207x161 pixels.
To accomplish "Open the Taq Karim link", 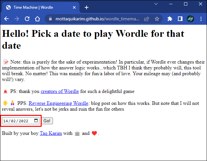I will [x=51, y=133].
